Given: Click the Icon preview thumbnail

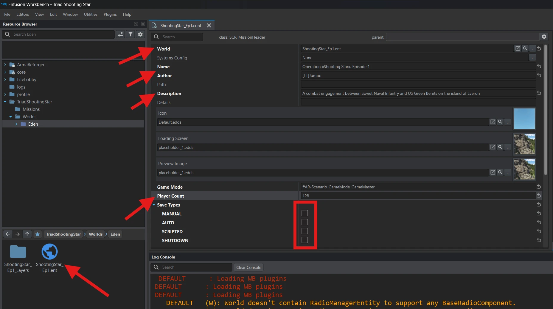Looking at the screenshot, I should click(x=524, y=119).
